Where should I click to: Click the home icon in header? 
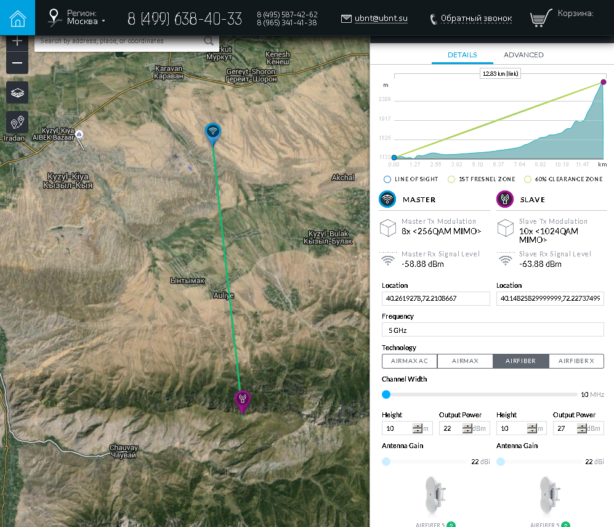pos(17,18)
